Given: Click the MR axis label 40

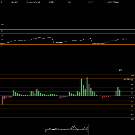Looking at the screenshot, I should 131,89.
